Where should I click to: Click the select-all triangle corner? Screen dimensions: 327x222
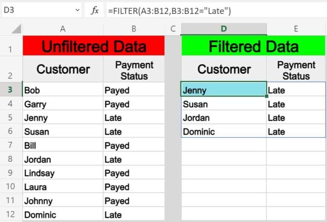coord(16,29)
